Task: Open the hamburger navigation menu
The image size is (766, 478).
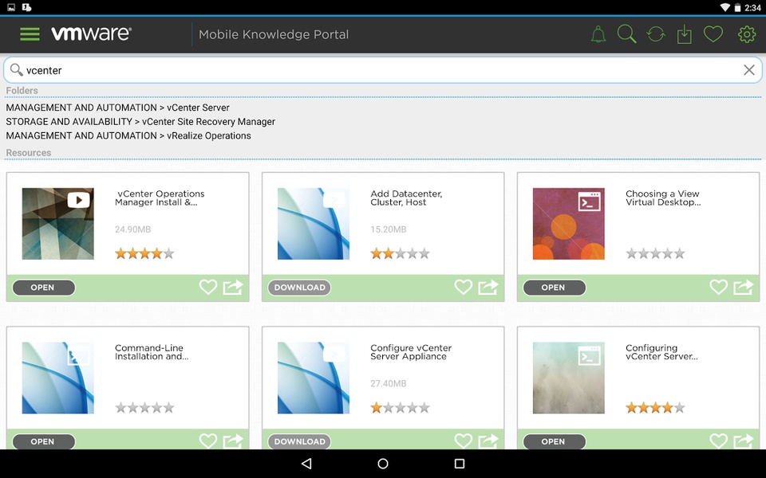Action: pyautogui.click(x=30, y=34)
